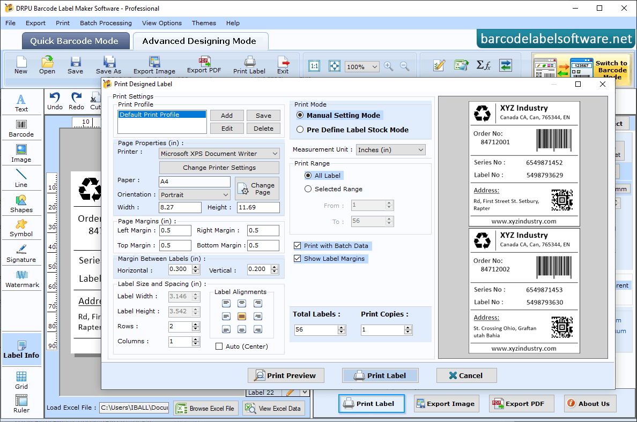Click the New document toolbar icon
Screen dimensions: 637x422
coord(21,65)
